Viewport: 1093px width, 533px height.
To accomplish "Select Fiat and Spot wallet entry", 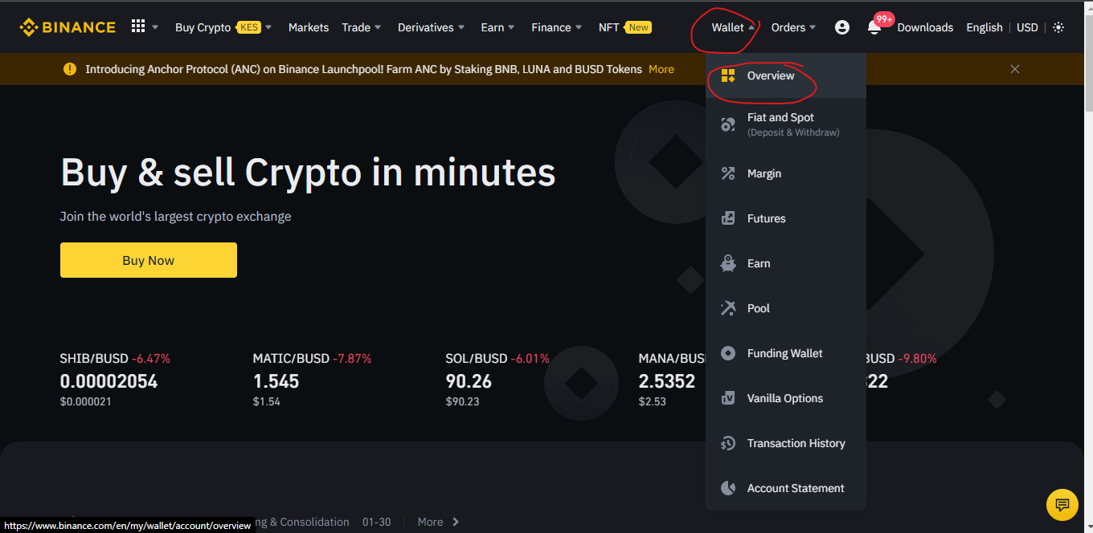I will [786, 124].
